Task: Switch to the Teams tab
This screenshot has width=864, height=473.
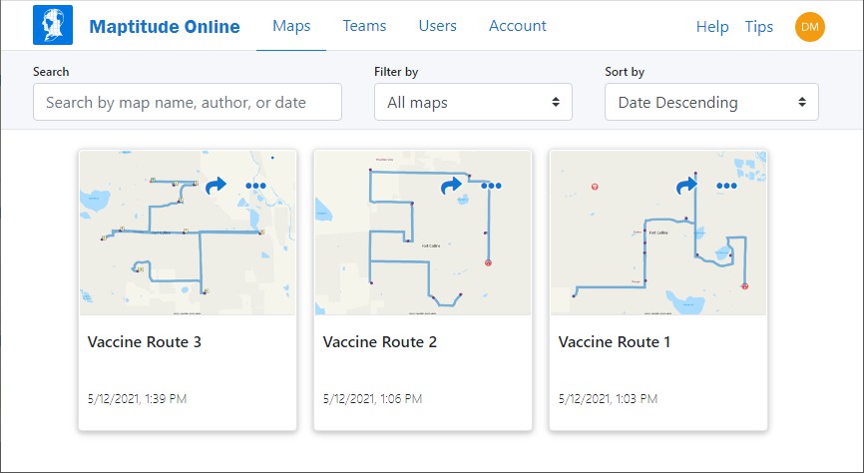Action: pos(364,26)
